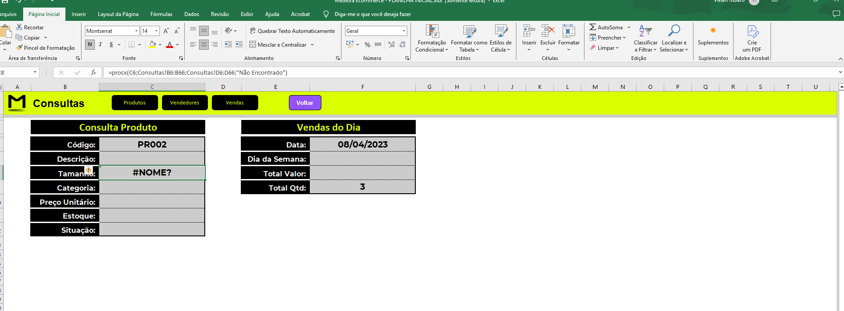Apply percent style format

[367, 44]
